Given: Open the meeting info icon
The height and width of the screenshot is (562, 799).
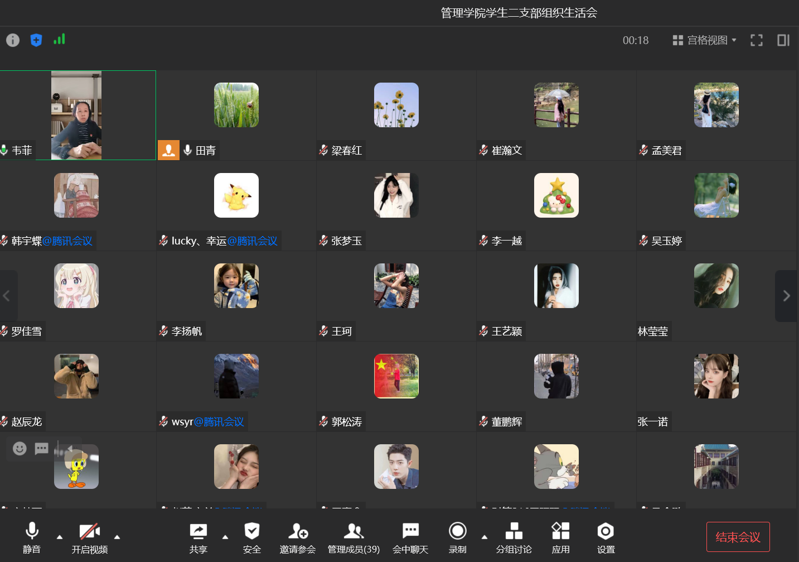Looking at the screenshot, I should (13, 40).
